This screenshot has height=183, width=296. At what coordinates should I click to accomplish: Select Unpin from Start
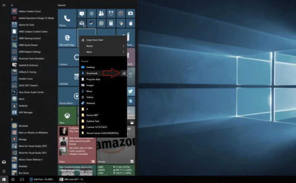click(103, 40)
